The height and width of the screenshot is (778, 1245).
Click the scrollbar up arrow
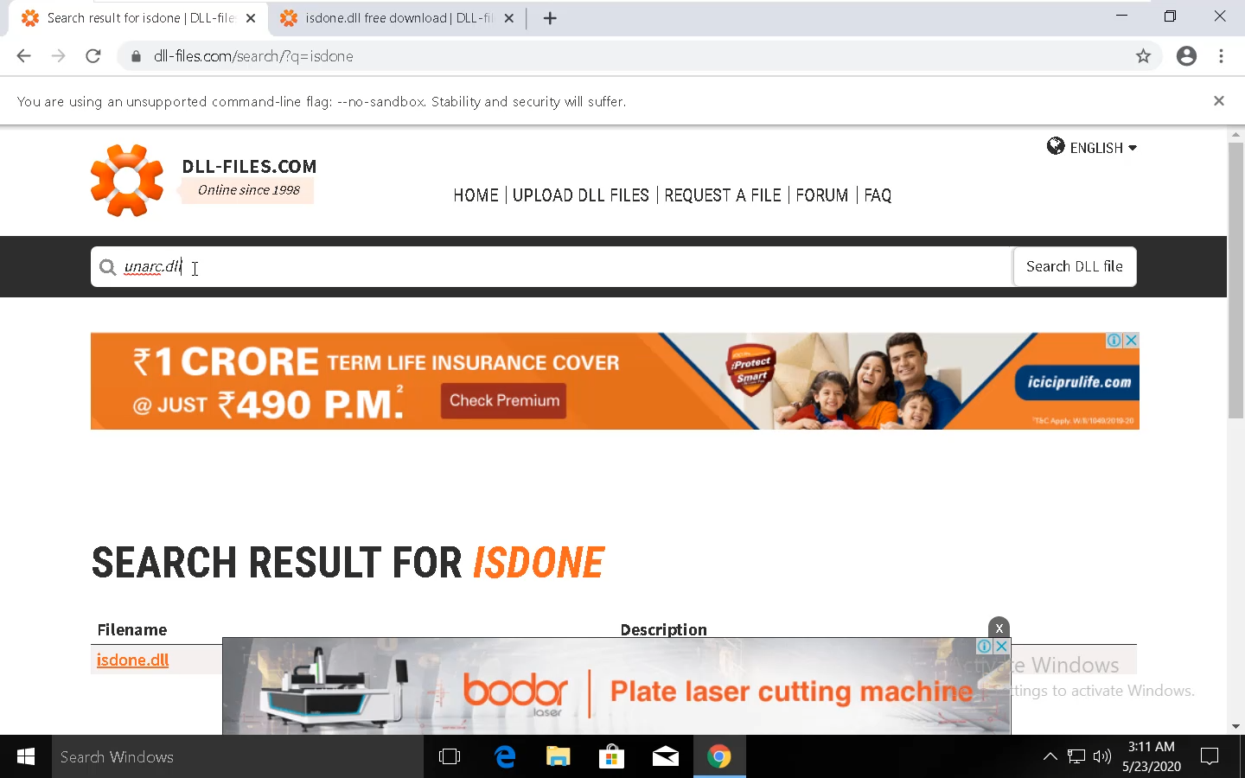(x=1235, y=135)
